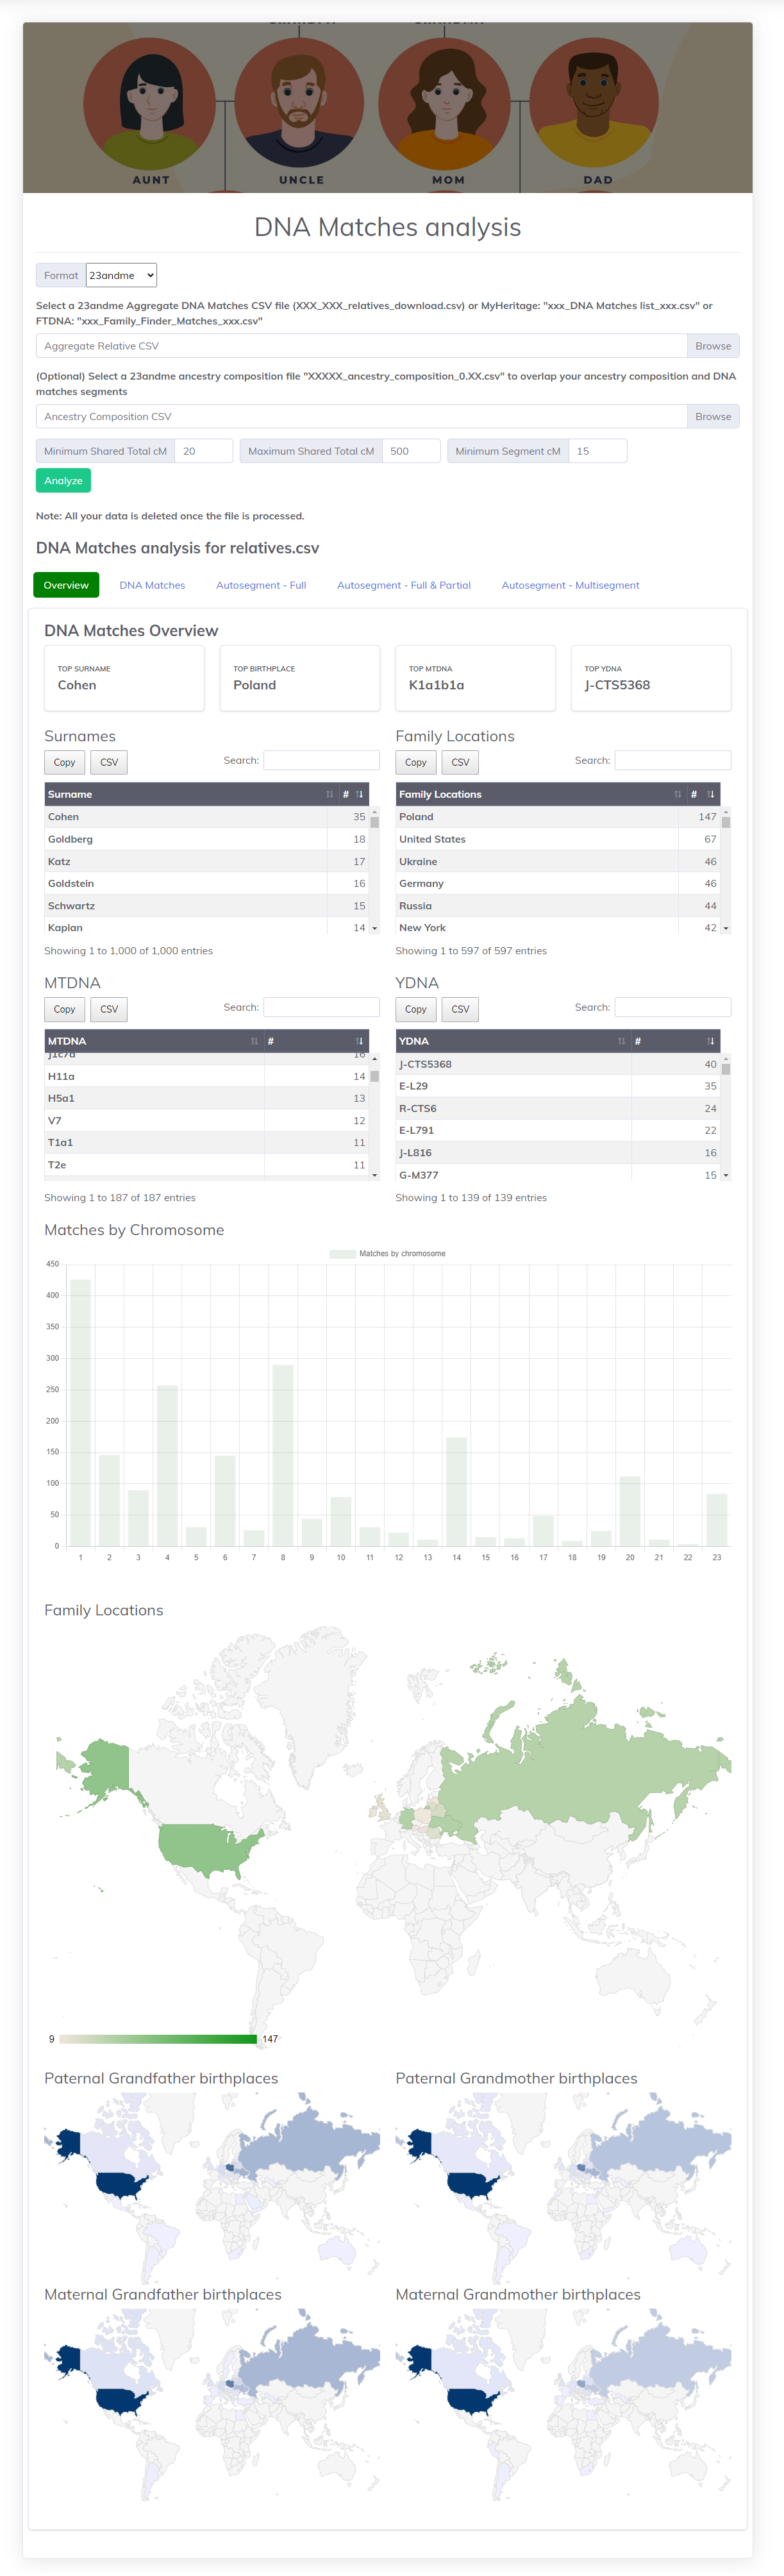This screenshot has height=2576, width=784.
Task: Focus the Surnames Search field
Action: click(x=321, y=760)
